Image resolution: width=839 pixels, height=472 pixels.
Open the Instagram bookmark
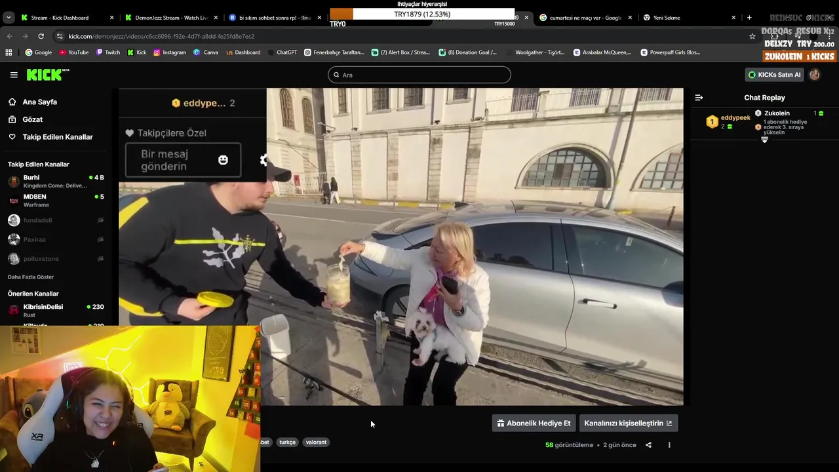[x=170, y=52]
